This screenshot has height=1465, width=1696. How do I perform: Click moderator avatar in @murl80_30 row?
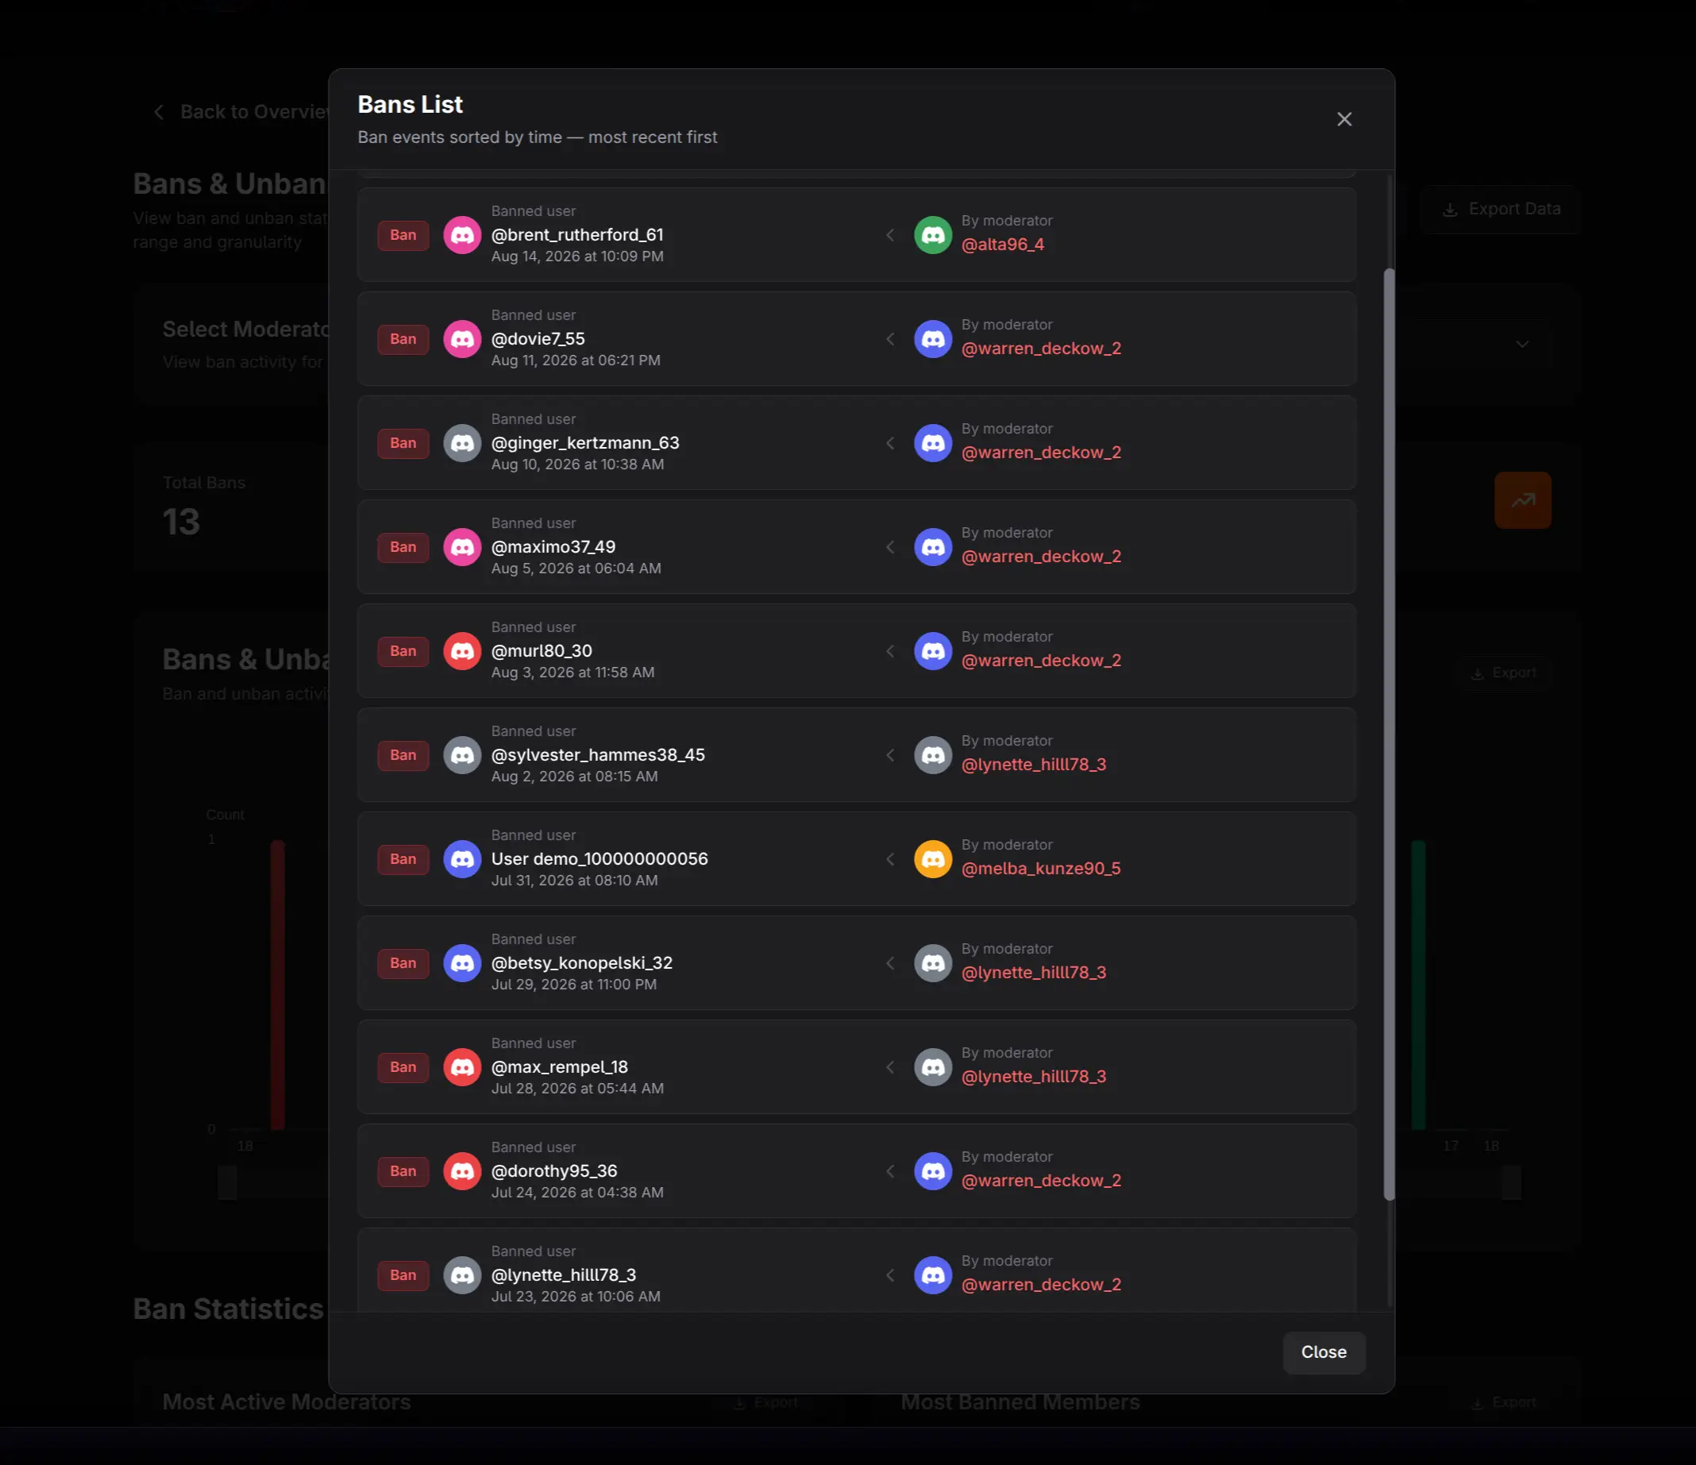933,650
